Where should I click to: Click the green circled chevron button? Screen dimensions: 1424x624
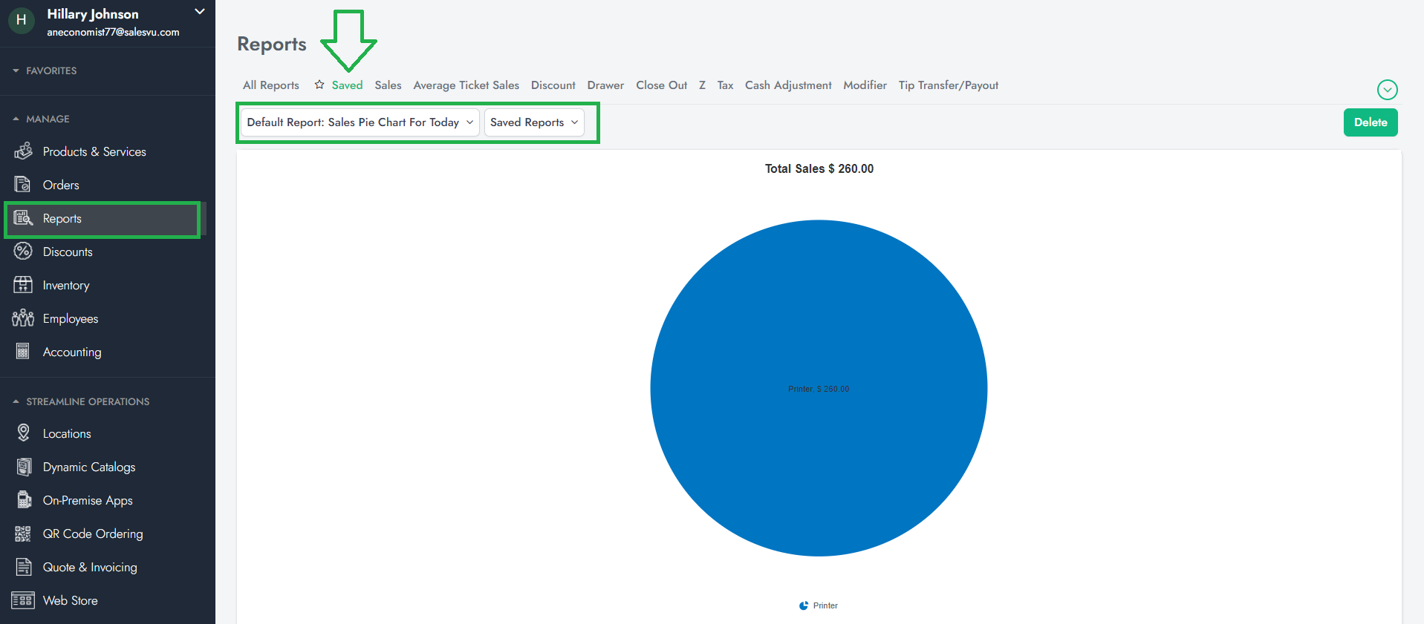1387,90
